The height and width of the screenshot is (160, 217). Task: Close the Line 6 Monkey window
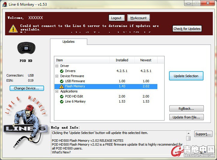tap(208, 3)
